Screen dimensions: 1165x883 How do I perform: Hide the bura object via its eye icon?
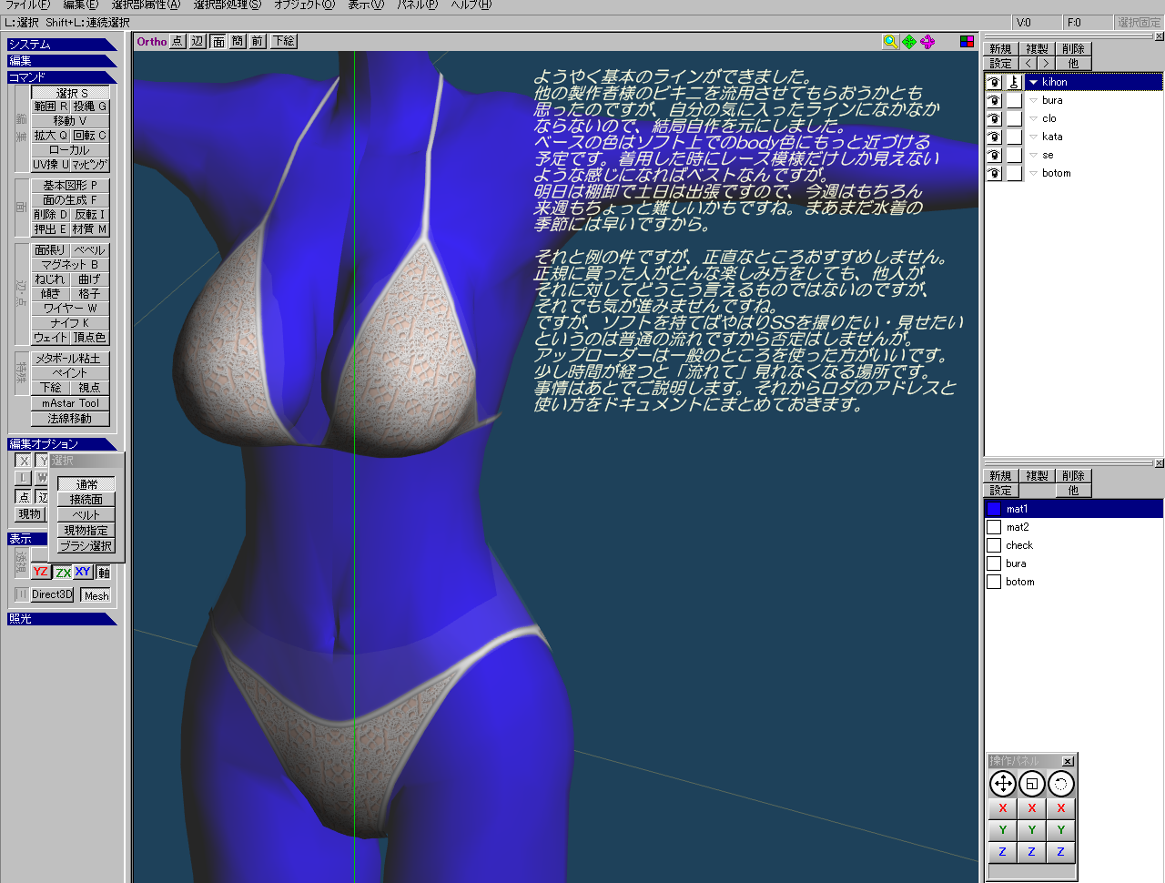[x=994, y=100]
